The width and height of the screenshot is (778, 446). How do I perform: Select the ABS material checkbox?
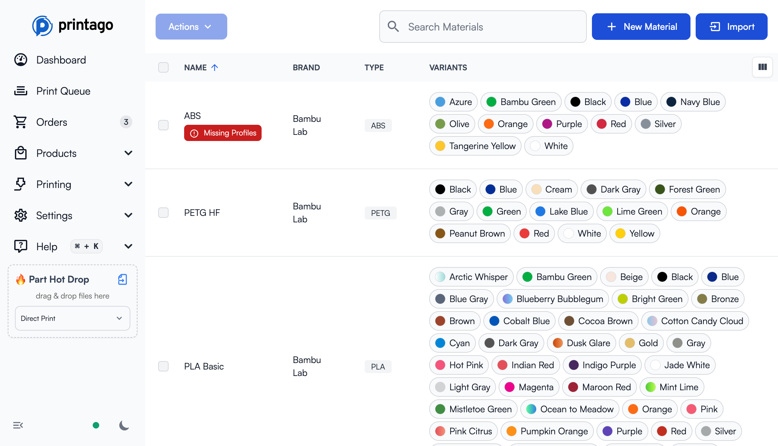pyautogui.click(x=163, y=125)
